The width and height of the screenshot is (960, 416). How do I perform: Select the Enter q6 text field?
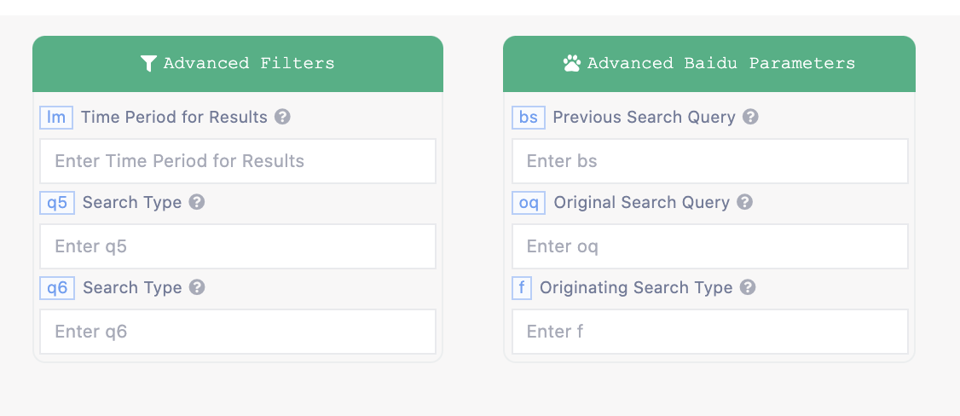point(238,332)
